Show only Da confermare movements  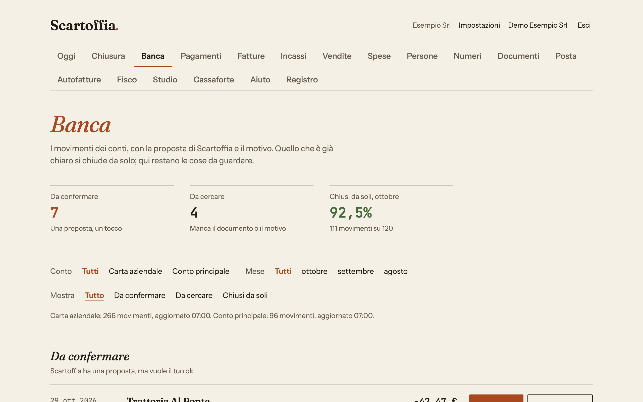[140, 295]
